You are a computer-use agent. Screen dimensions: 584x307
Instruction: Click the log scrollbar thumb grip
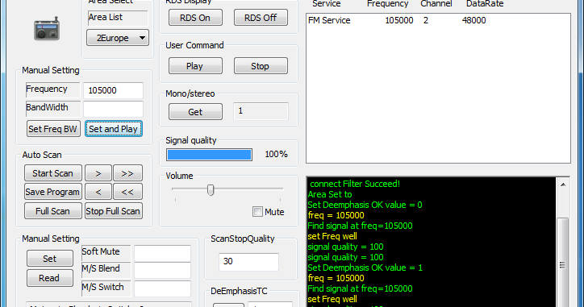[x=562, y=264]
